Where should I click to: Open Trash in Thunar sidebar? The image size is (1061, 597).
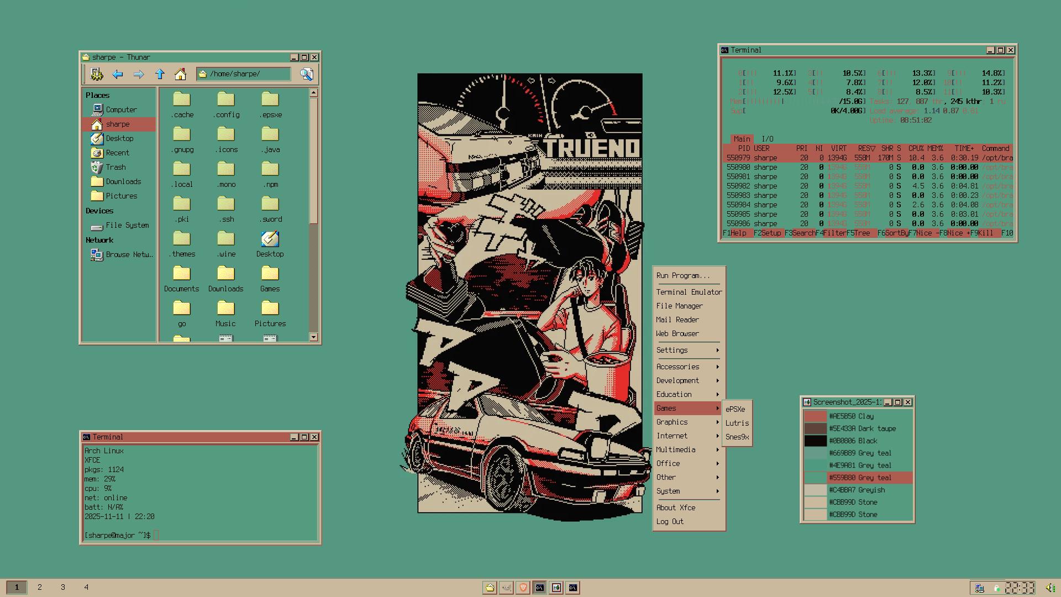115,167
